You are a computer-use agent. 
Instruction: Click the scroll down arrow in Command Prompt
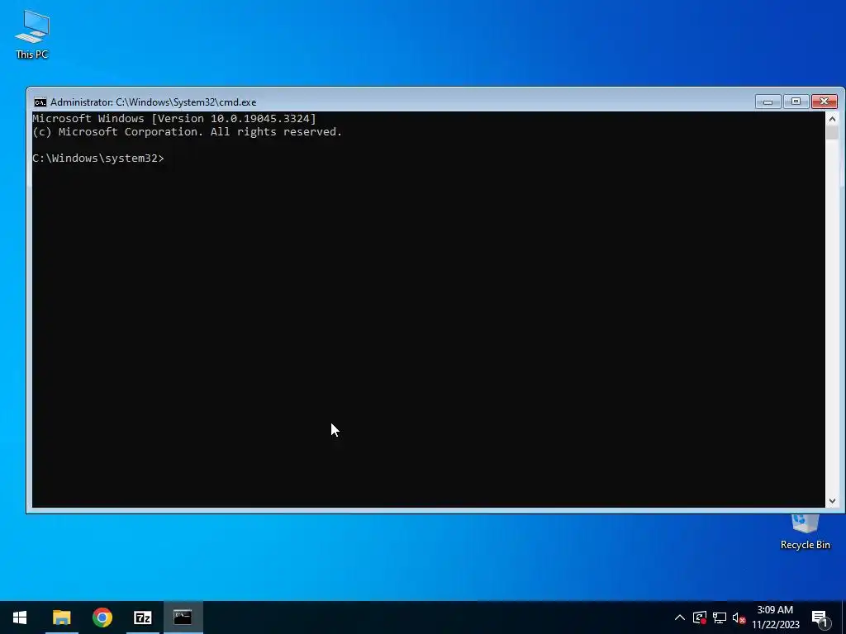tap(832, 501)
